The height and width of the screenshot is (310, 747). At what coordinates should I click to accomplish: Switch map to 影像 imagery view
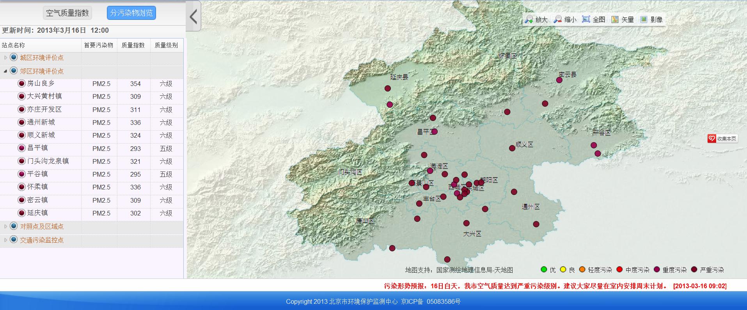point(644,19)
